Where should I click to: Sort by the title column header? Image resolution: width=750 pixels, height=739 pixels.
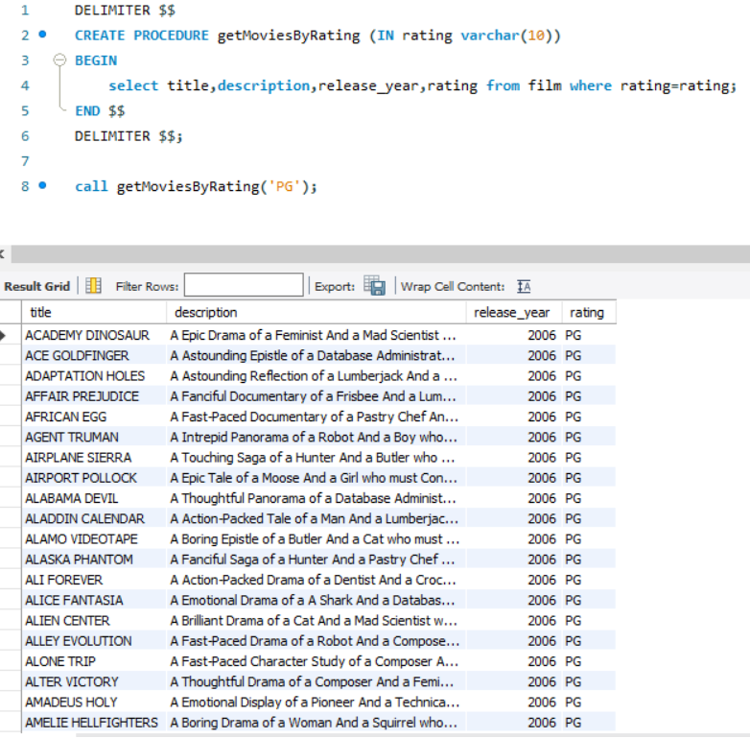click(x=94, y=312)
